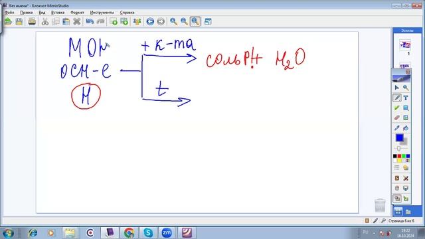Viewport: 425px width, 239px height.
Task: Open the Справка menu
Action: 127,13
